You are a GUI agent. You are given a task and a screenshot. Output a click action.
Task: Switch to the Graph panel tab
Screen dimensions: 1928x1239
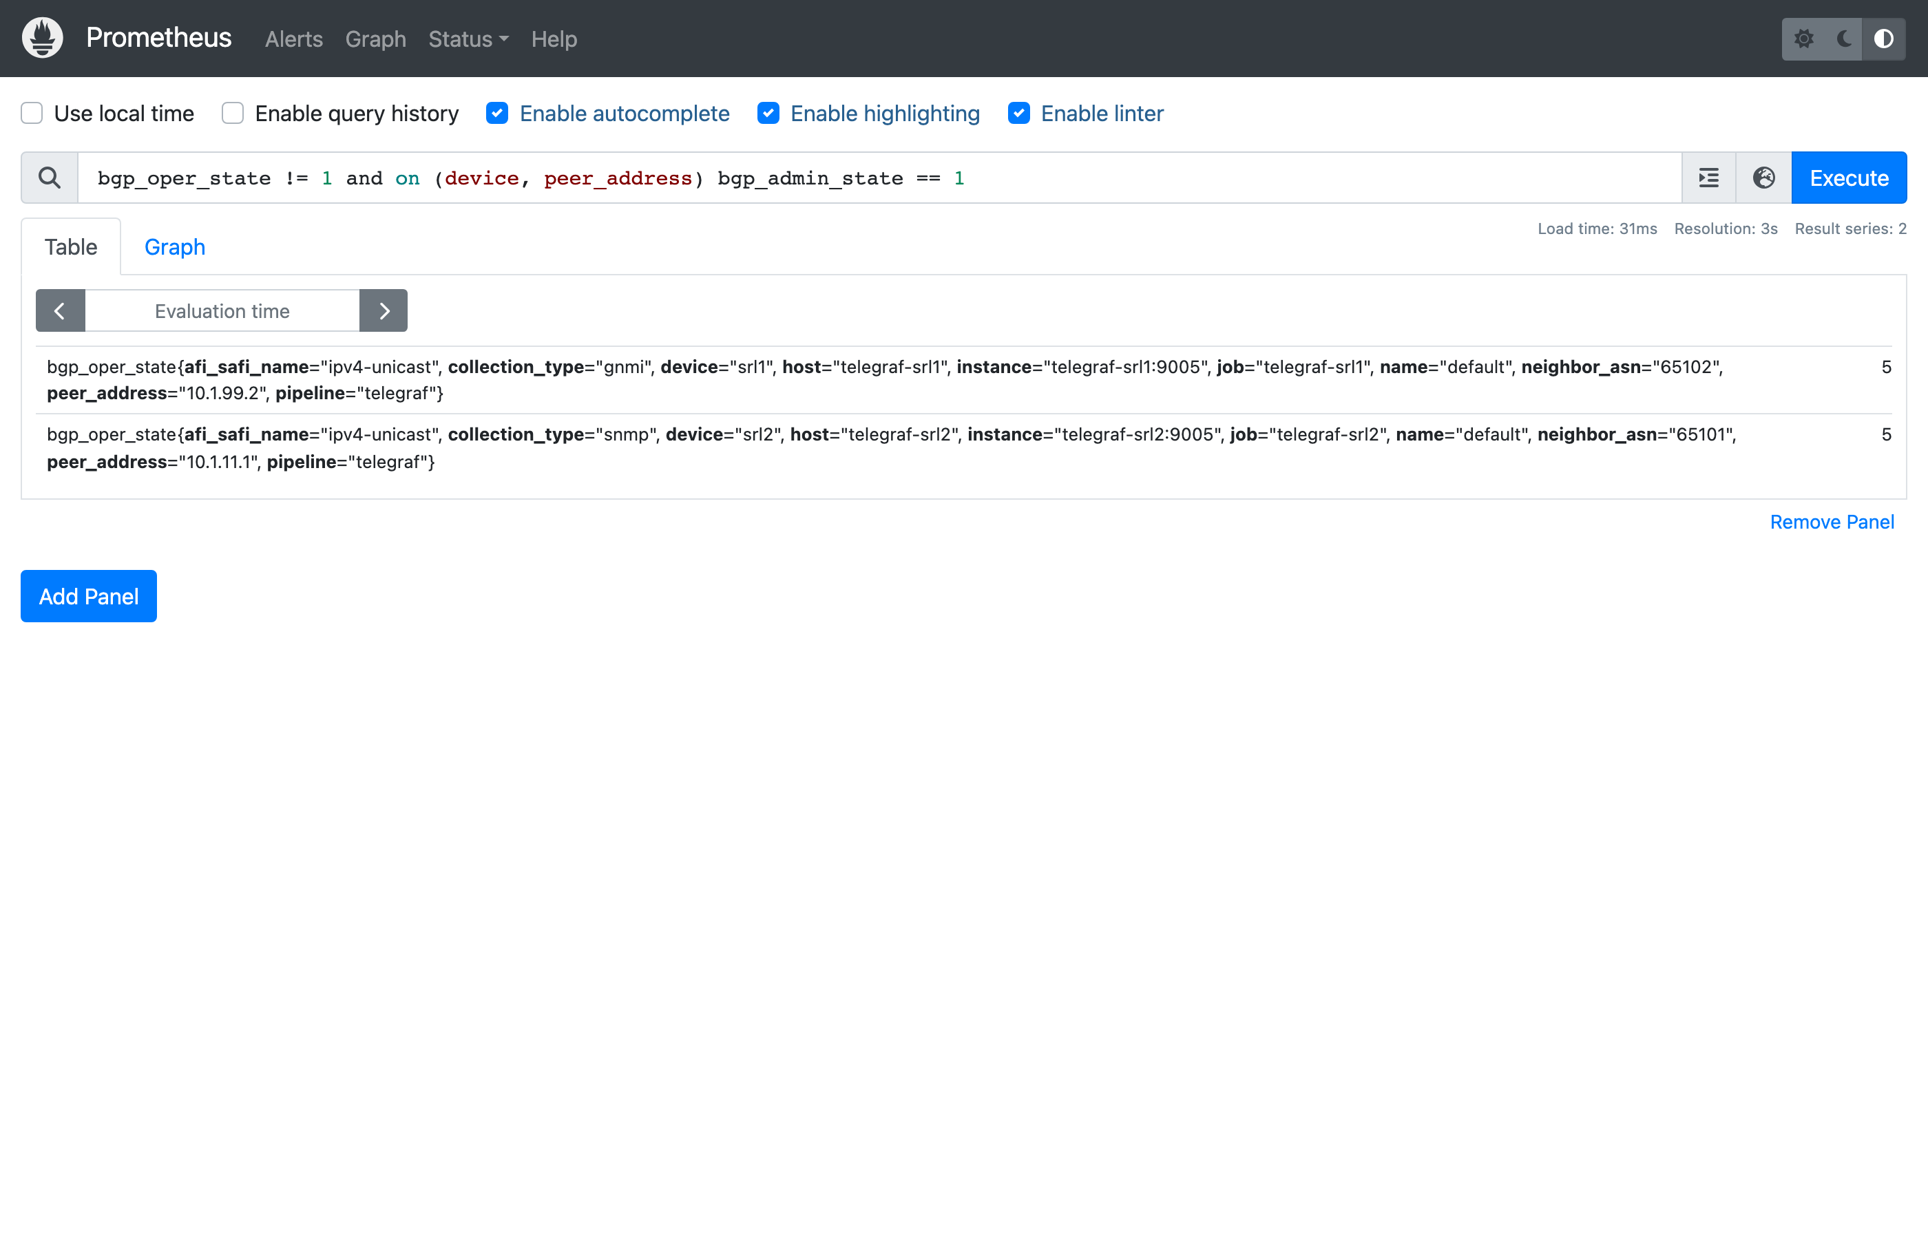[x=175, y=247]
